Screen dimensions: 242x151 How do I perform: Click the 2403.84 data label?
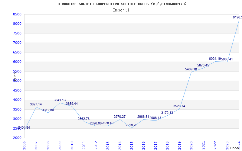click(x=24, y=127)
